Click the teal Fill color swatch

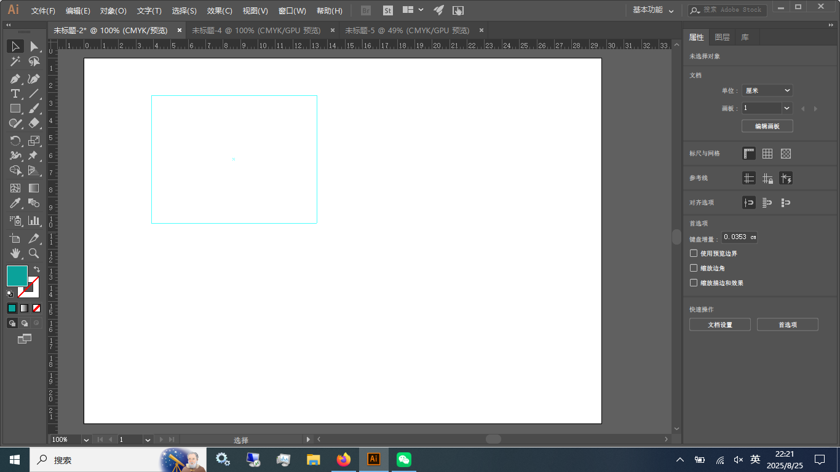17,275
